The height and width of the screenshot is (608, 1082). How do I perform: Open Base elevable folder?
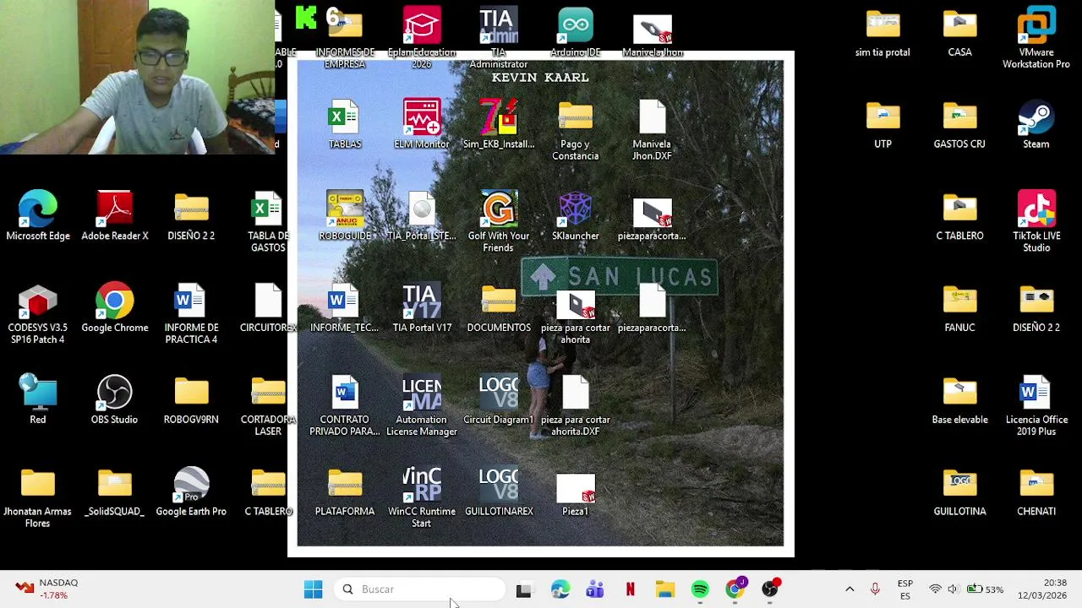pos(959,399)
